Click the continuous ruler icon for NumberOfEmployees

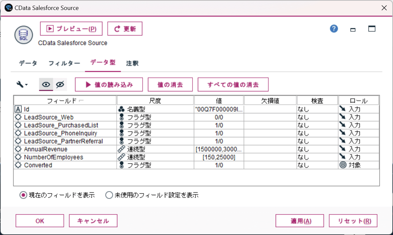pyautogui.click(x=121, y=157)
